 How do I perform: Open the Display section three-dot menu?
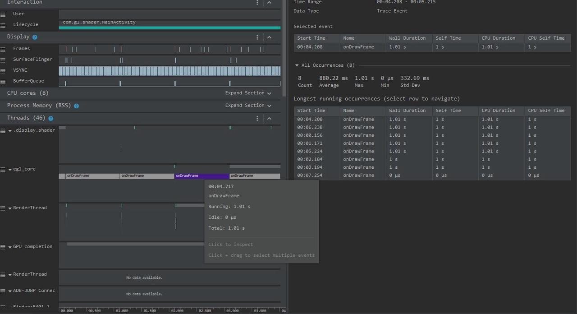pyautogui.click(x=257, y=37)
